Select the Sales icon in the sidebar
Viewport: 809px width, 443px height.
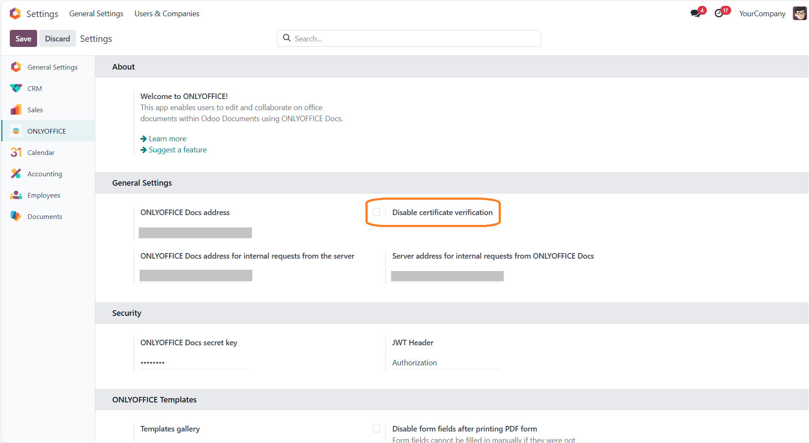coord(15,110)
